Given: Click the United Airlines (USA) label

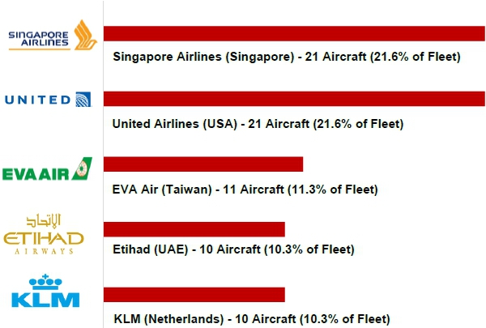Looking at the screenshot, I should click(x=258, y=124).
